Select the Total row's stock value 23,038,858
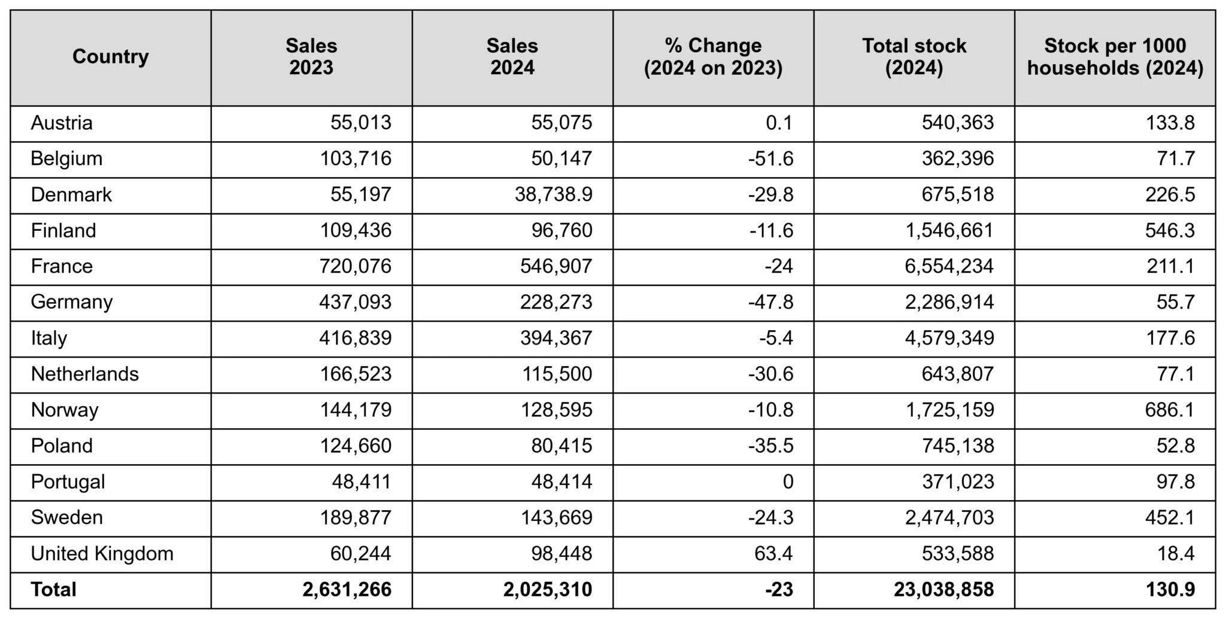This screenshot has width=1226, height=619. 943,590
